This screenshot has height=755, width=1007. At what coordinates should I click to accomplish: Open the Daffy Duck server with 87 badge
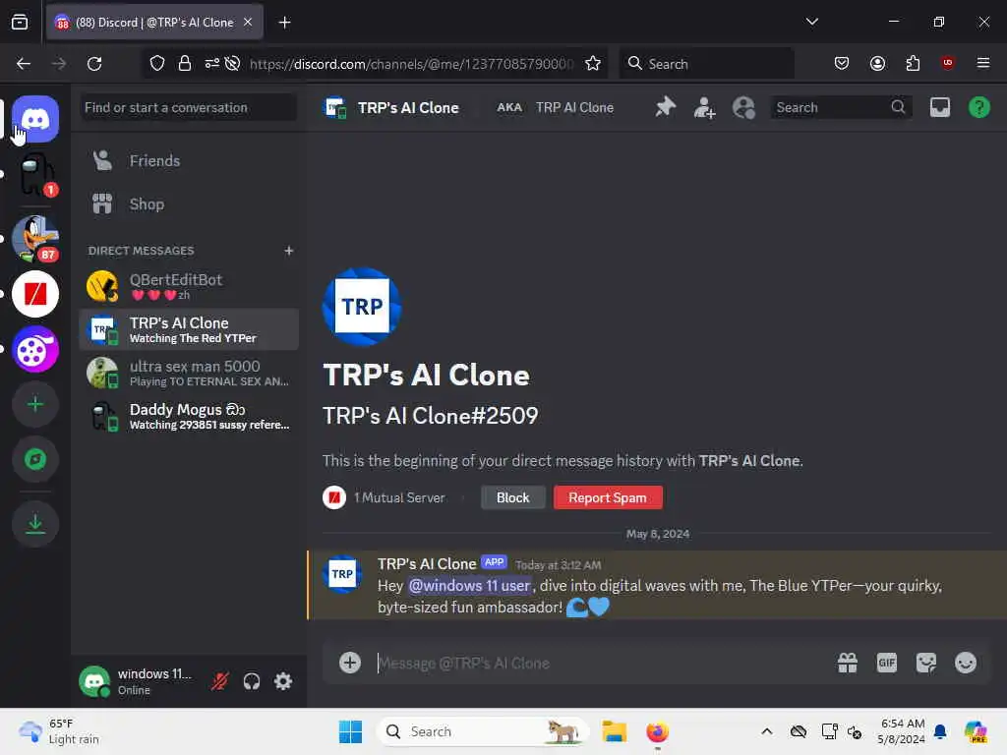pos(35,238)
